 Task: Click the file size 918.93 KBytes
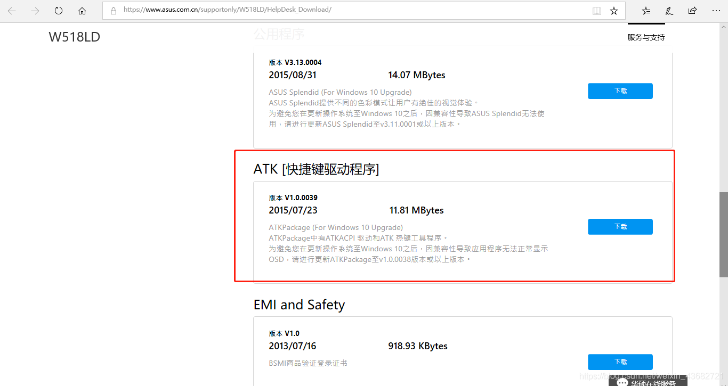418,346
